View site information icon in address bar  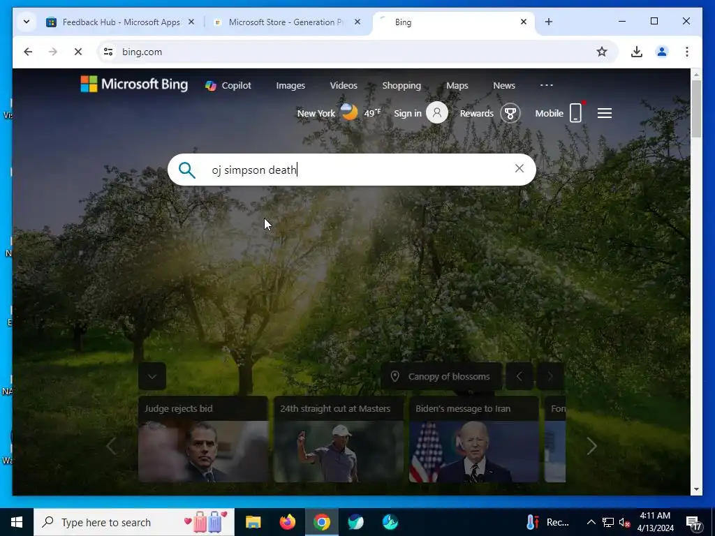[x=108, y=52]
